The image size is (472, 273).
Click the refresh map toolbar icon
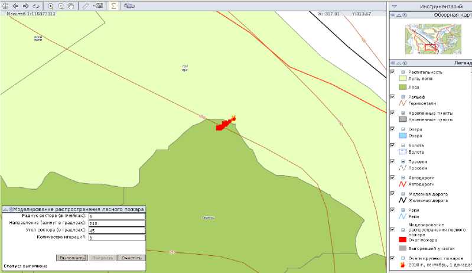click(x=36, y=6)
